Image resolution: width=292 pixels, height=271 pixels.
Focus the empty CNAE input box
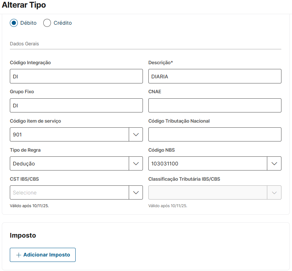215,106
